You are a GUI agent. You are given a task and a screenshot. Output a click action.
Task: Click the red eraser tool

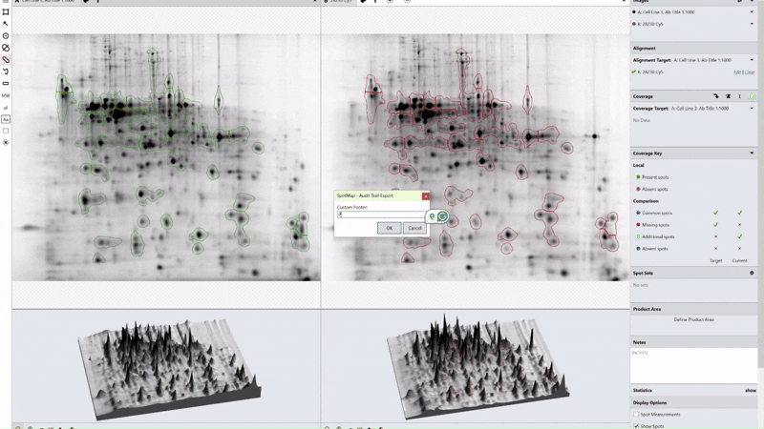6,60
